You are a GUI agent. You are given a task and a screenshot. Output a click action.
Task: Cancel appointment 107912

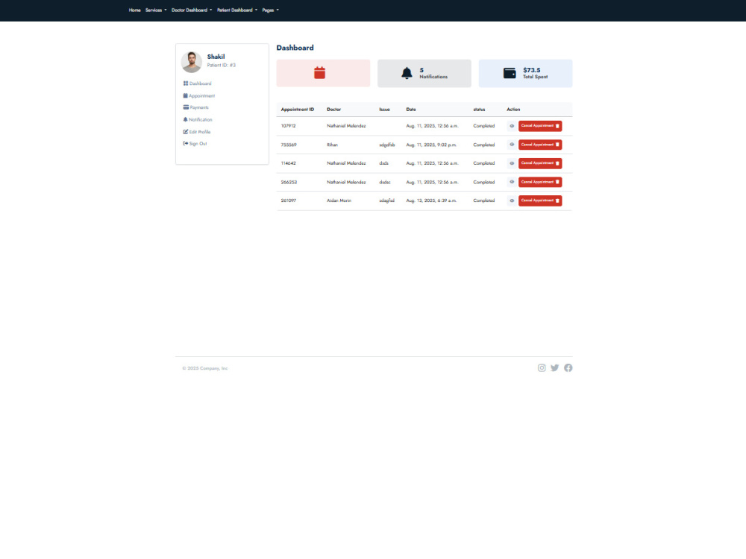coord(540,126)
